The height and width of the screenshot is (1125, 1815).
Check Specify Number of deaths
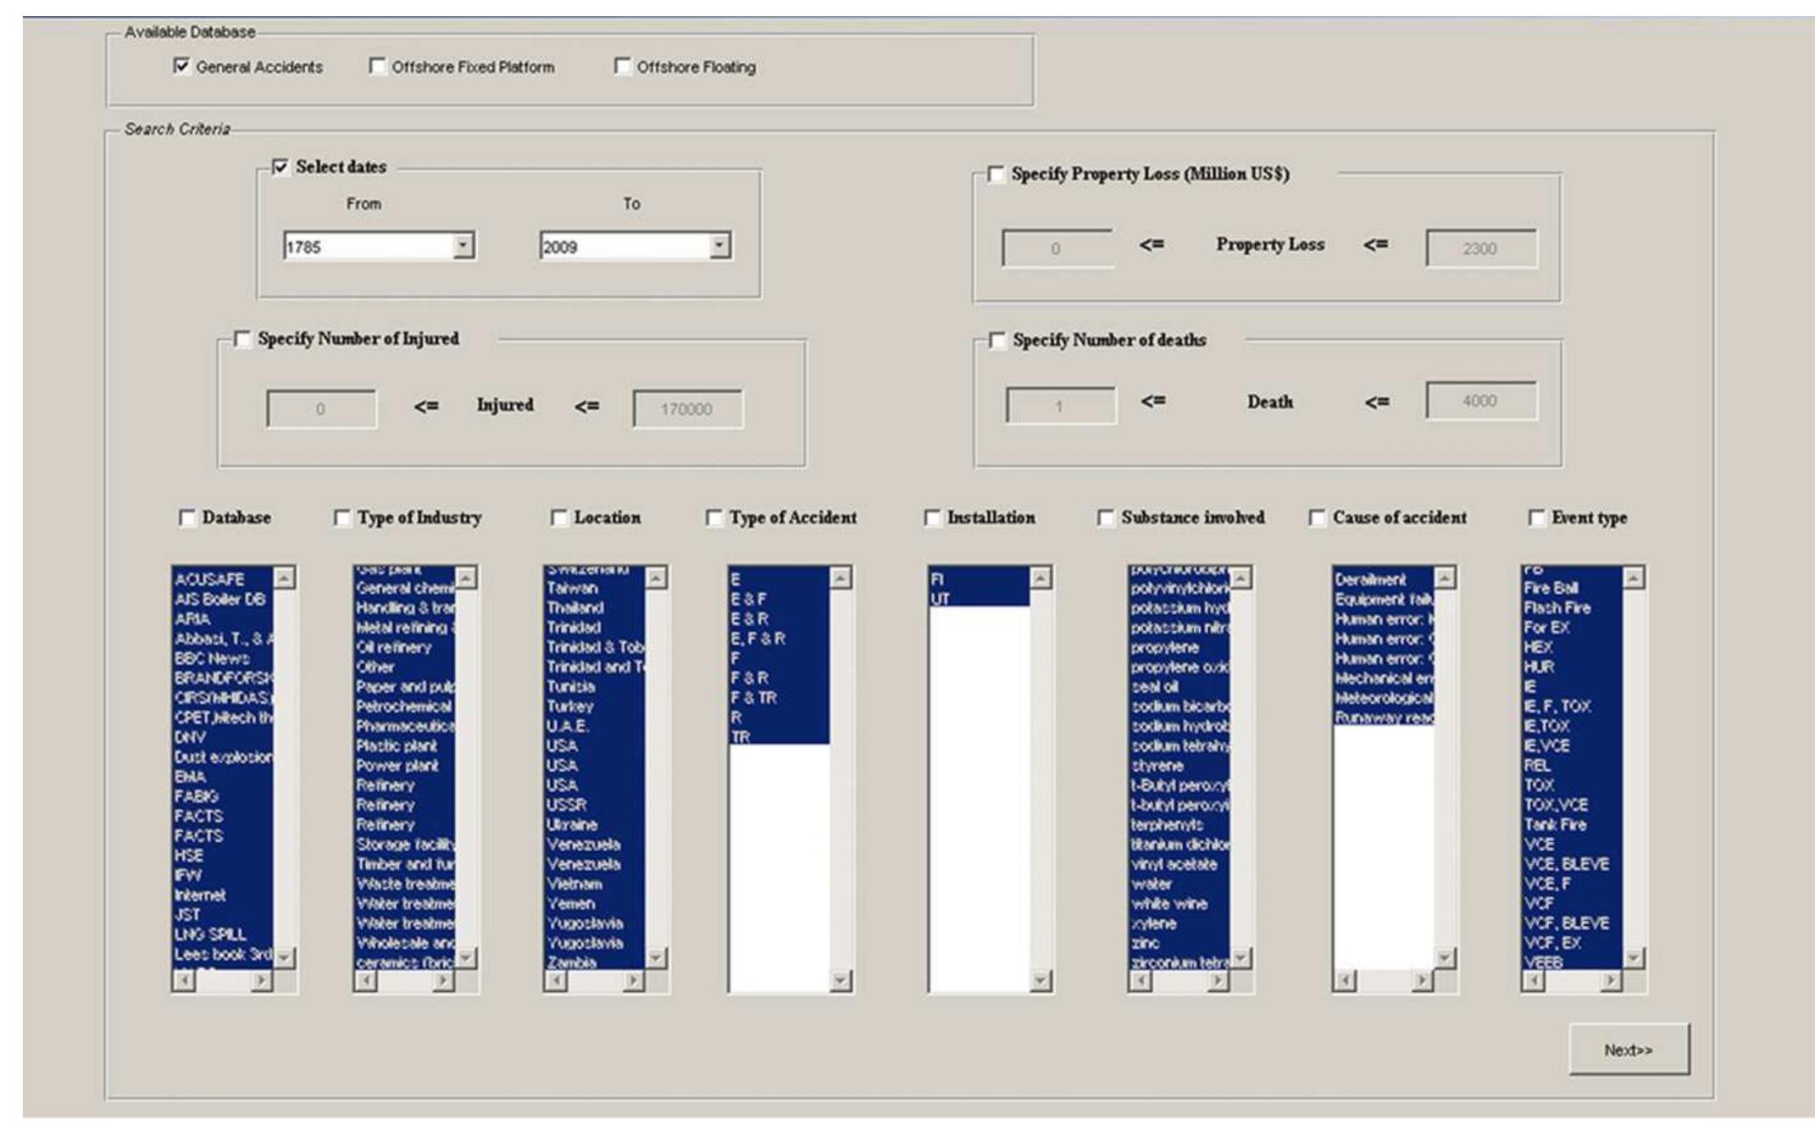pos(997,340)
